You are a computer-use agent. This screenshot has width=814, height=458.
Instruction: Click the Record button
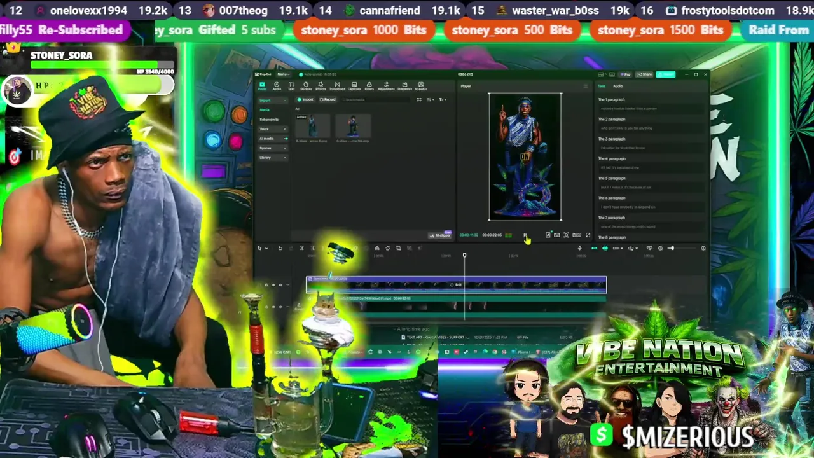click(328, 100)
